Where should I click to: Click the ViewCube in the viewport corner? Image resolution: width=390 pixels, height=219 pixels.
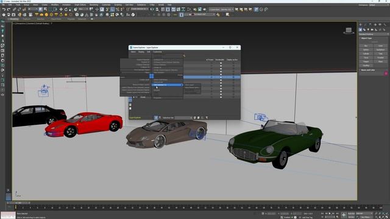349,31
